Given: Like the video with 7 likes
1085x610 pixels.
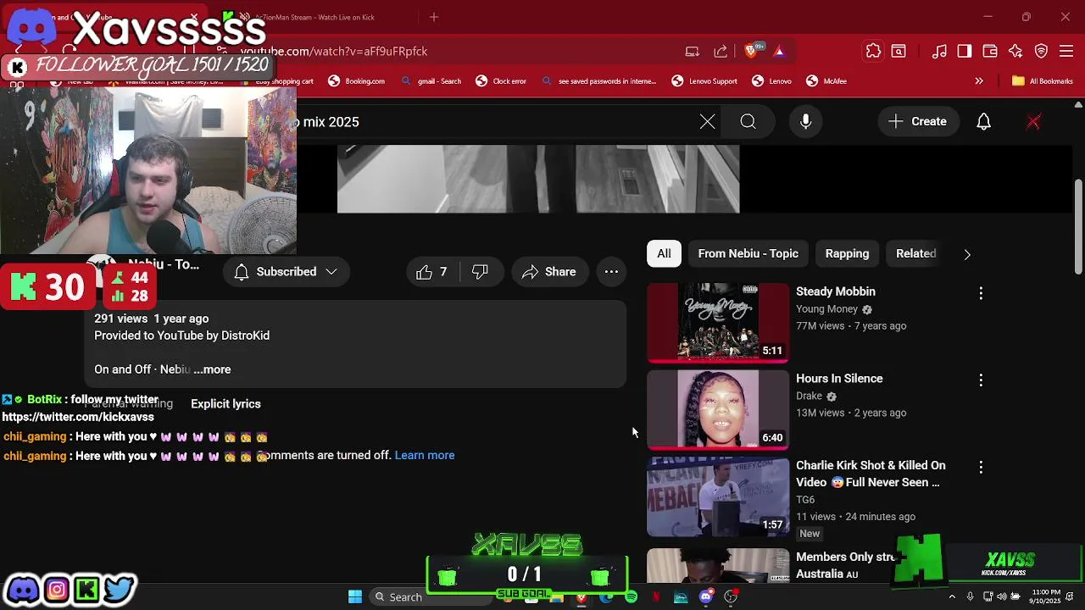Looking at the screenshot, I should pyautogui.click(x=432, y=272).
